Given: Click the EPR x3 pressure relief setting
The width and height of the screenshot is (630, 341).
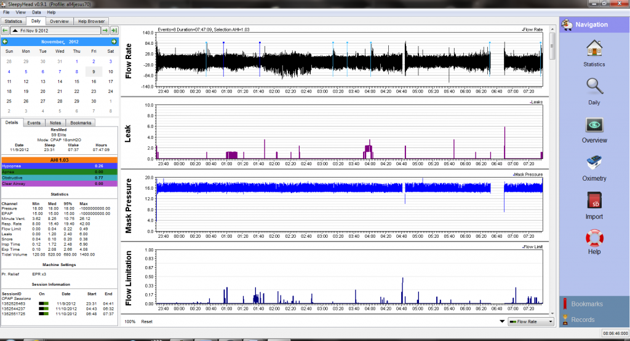Looking at the screenshot, I should [39, 274].
